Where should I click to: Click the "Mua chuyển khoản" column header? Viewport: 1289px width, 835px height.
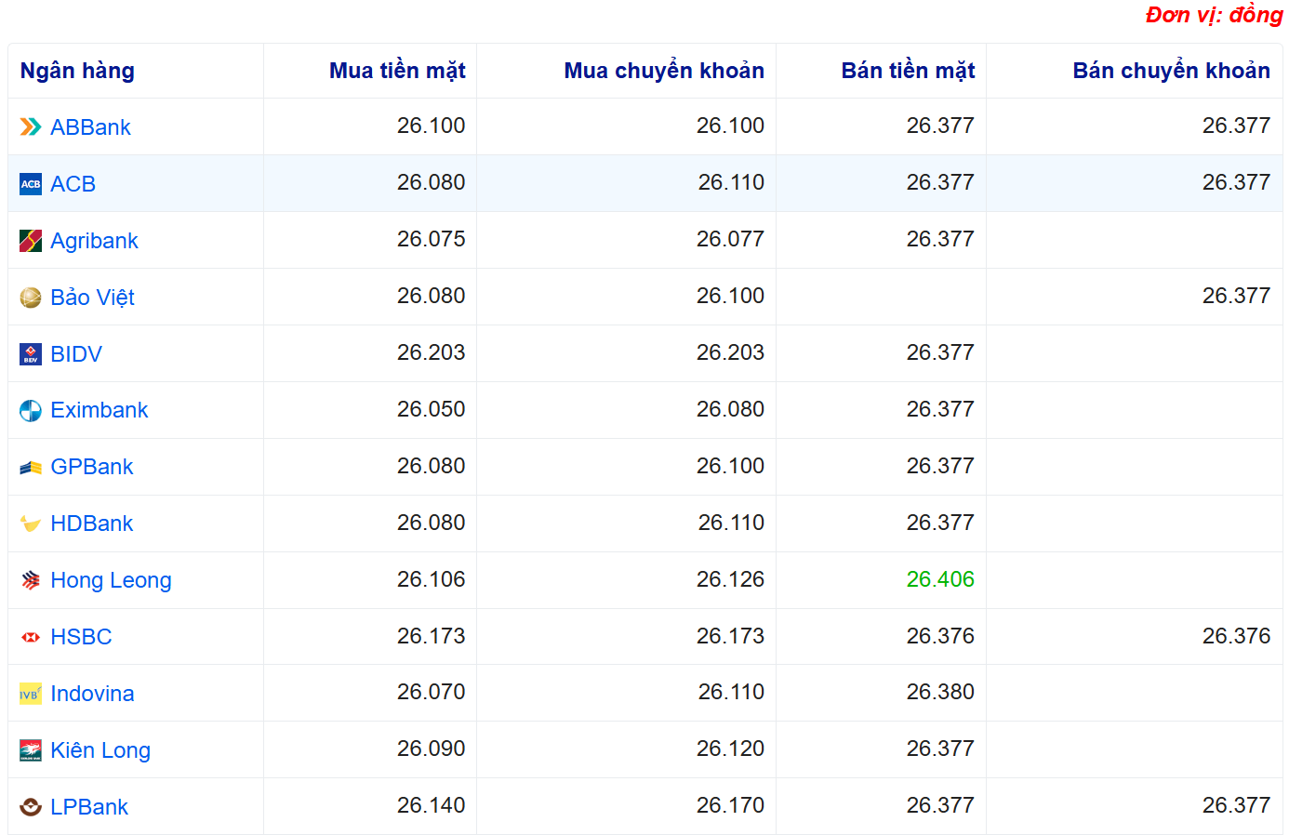(664, 71)
